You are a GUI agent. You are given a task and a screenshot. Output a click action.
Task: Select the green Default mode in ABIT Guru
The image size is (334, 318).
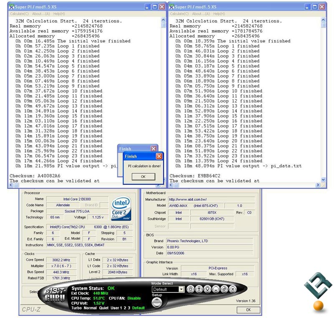pyautogui.click(x=139, y=308)
